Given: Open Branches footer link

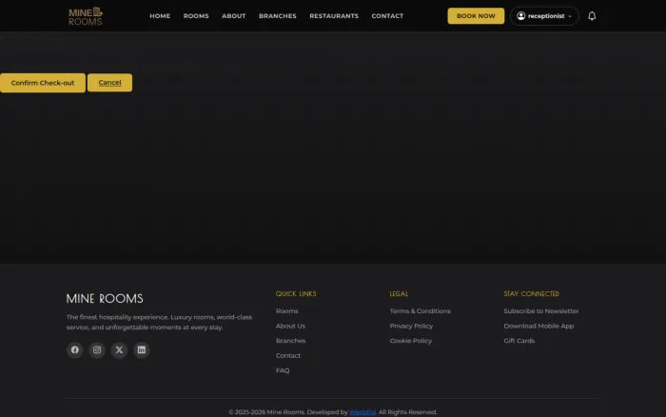Looking at the screenshot, I should 290,341.
